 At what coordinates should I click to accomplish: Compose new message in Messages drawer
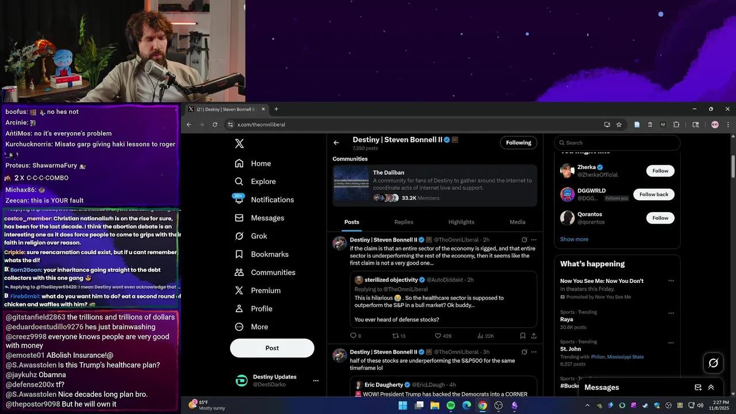(x=698, y=388)
